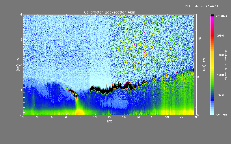Screen dimensions: 231x144
Task: Click the '120.0' colorbar tick value
Action: (x=221, y=75)
